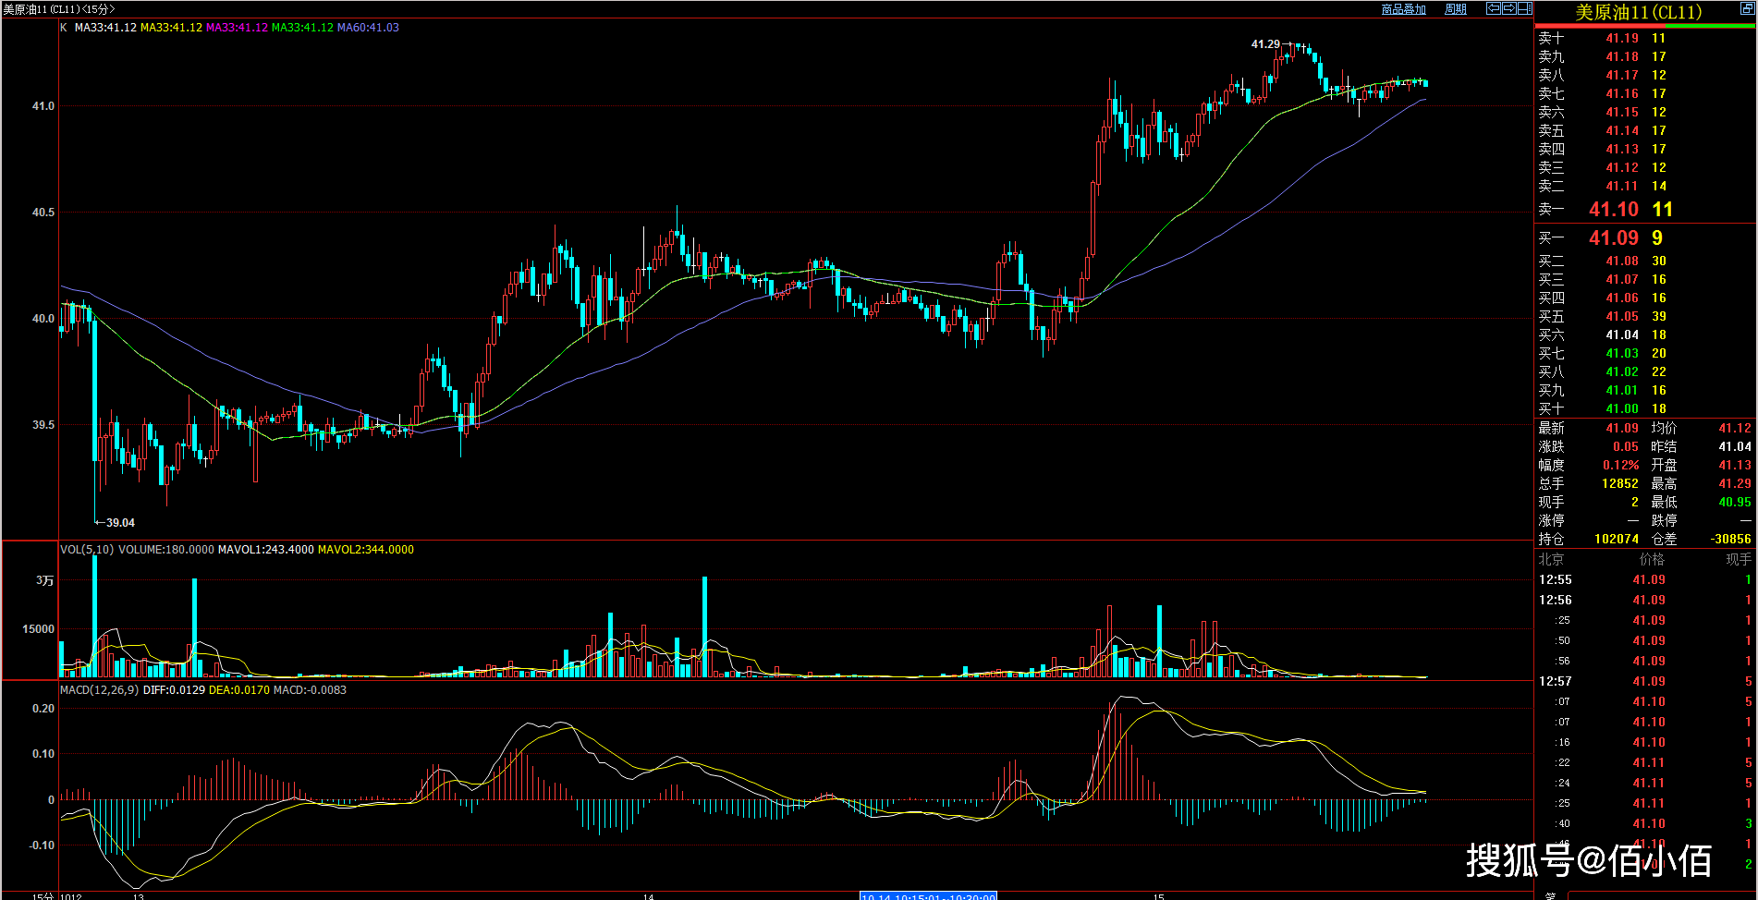Screen dimensions: 1758x900
Task: Click the 最高 value 41.29
Action: click(1735, 483)
